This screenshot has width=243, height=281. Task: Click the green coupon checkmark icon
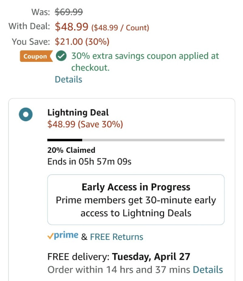click(x=61, y=56)
